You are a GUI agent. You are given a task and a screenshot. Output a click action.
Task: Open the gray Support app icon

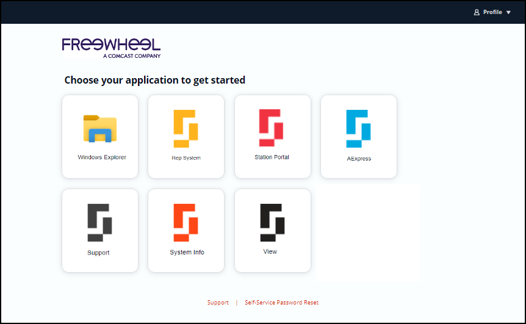(99, 223)
